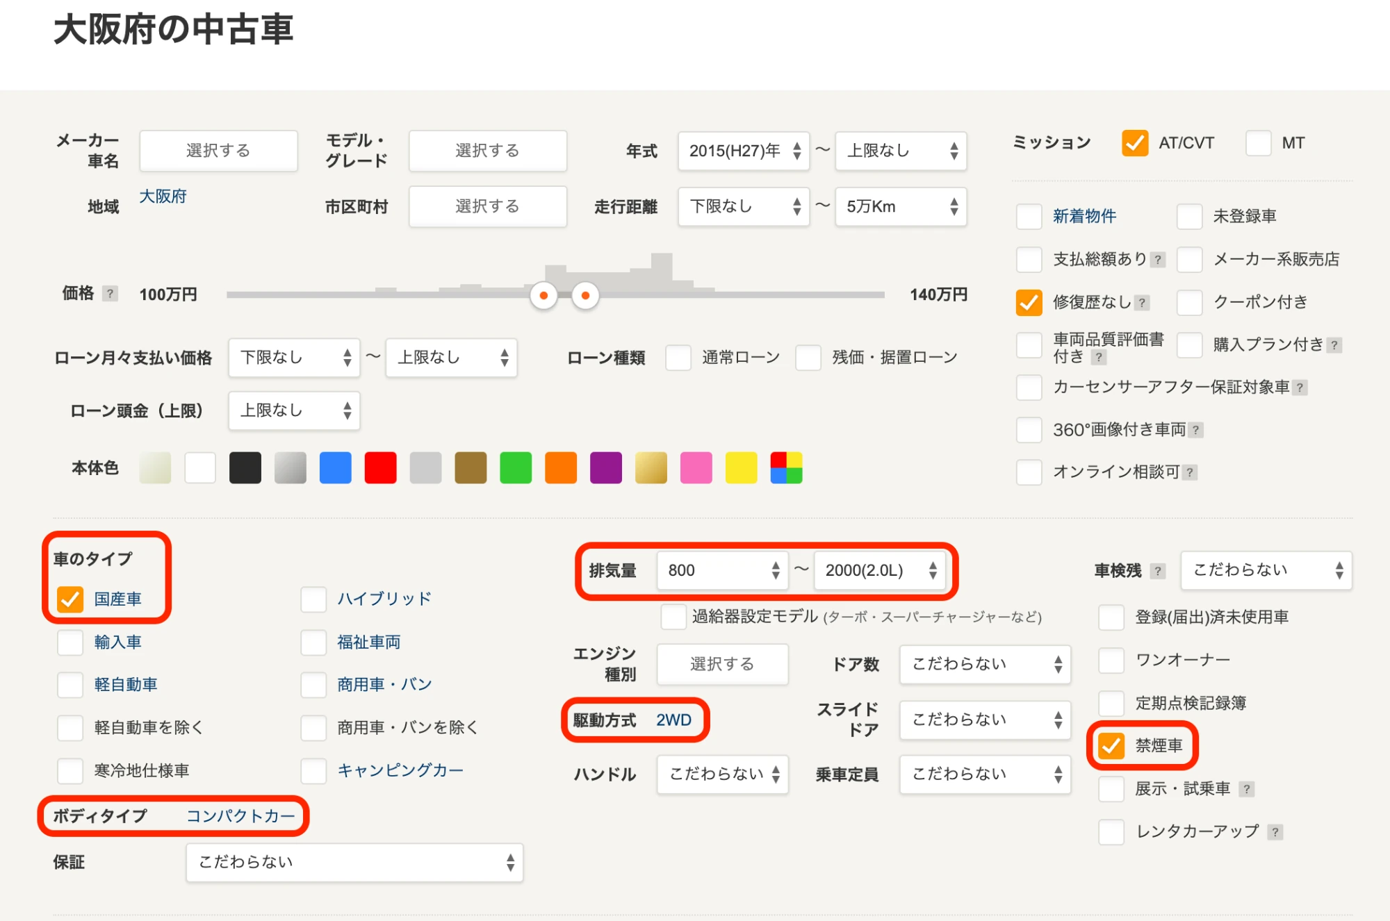The image size is (1390, 921).
Task: Uncheck the 禁煙車 checkbox
Action: (x=1111, y=746)
